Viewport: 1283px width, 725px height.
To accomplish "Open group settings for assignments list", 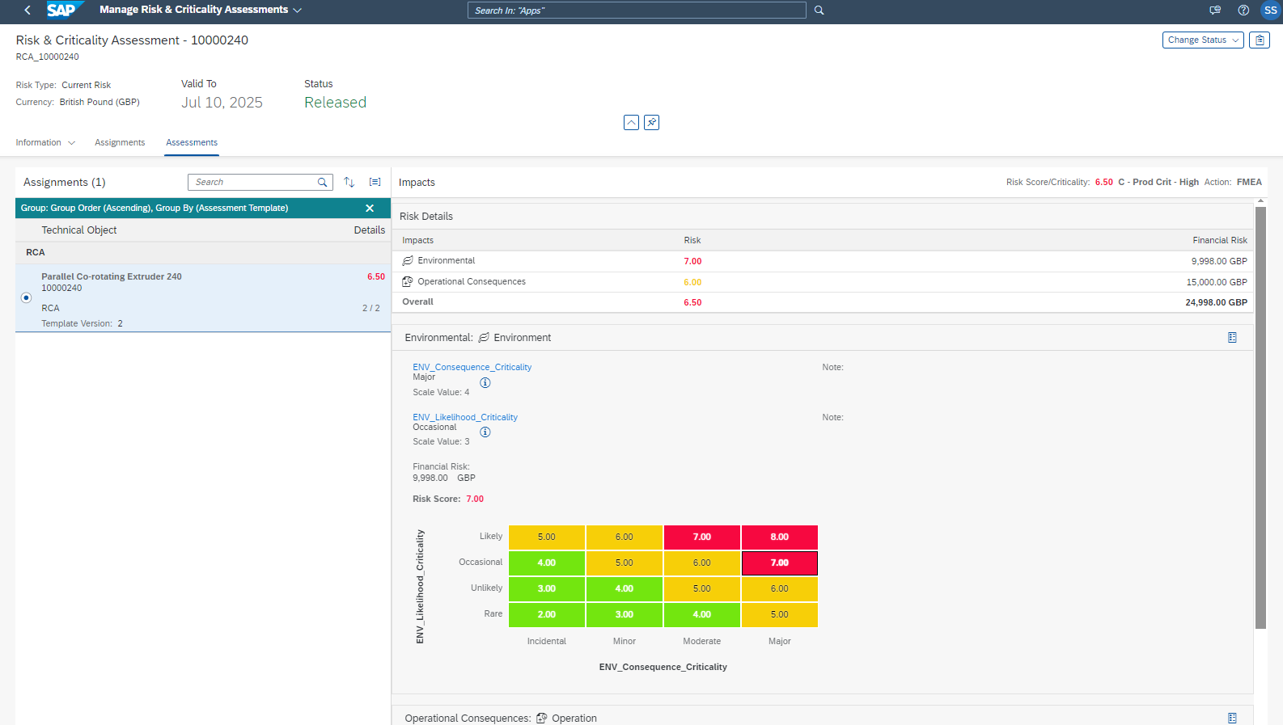I will click(375, 182).
